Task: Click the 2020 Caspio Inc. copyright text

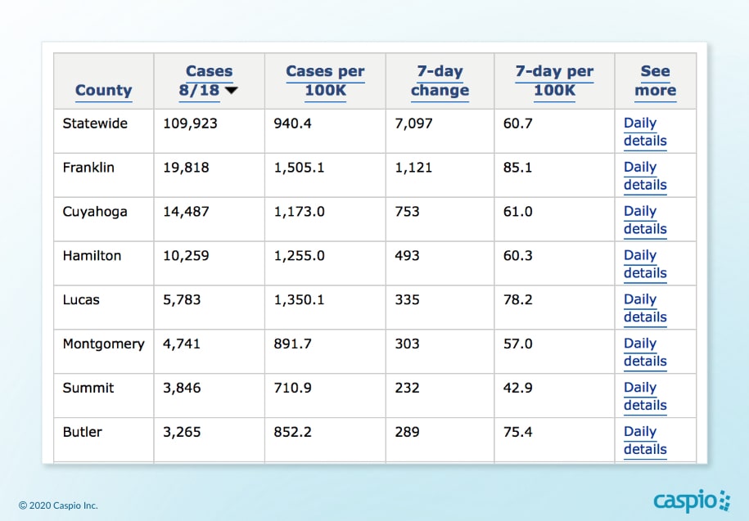Action: [58, 505]
